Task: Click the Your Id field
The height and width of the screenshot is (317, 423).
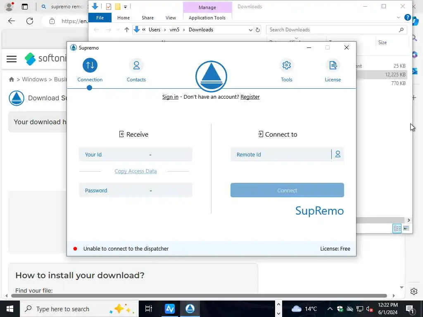Action: coord(135,154)
